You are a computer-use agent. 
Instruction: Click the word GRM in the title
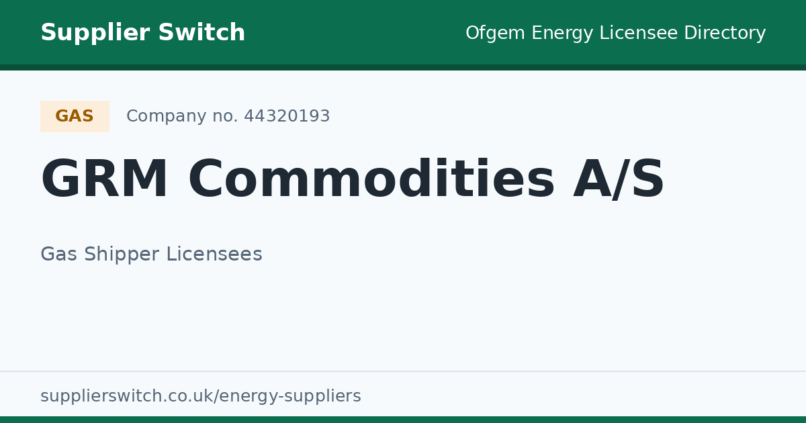[x=105, y=180]
